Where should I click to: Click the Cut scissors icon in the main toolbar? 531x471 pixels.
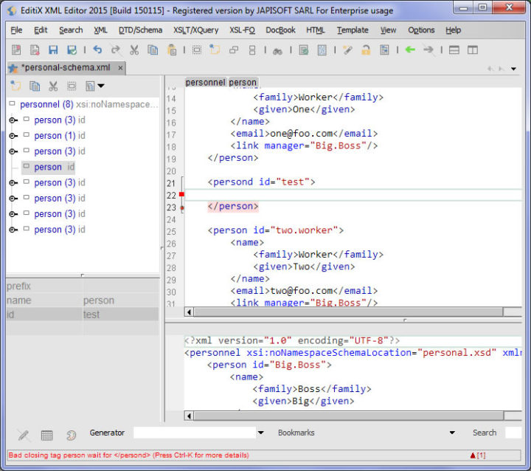(134, 50)
